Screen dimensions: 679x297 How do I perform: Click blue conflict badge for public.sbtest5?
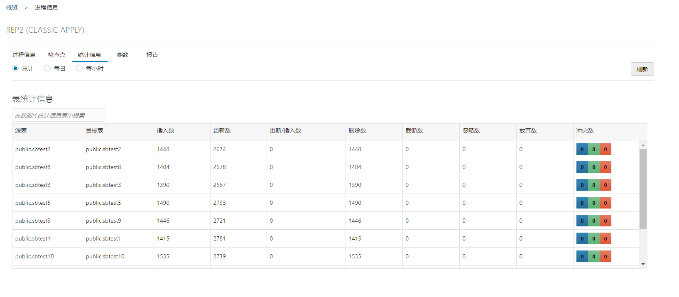click(582, 203)
